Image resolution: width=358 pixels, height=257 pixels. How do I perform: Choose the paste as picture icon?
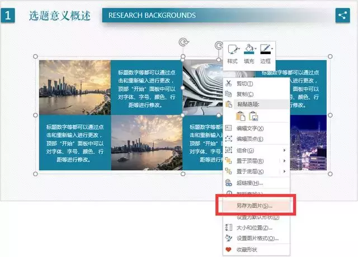(x=253, y=116)
